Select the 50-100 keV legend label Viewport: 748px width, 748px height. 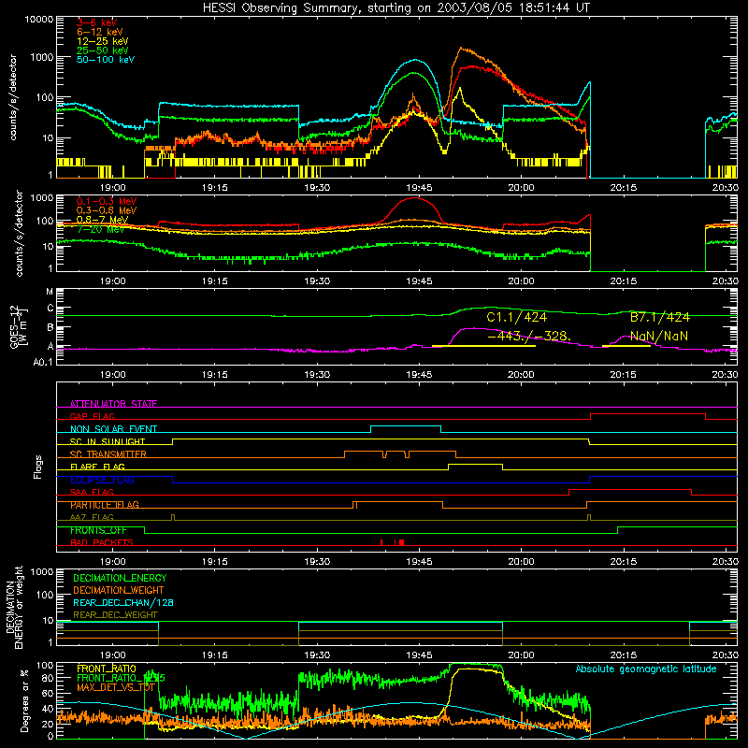106,60
